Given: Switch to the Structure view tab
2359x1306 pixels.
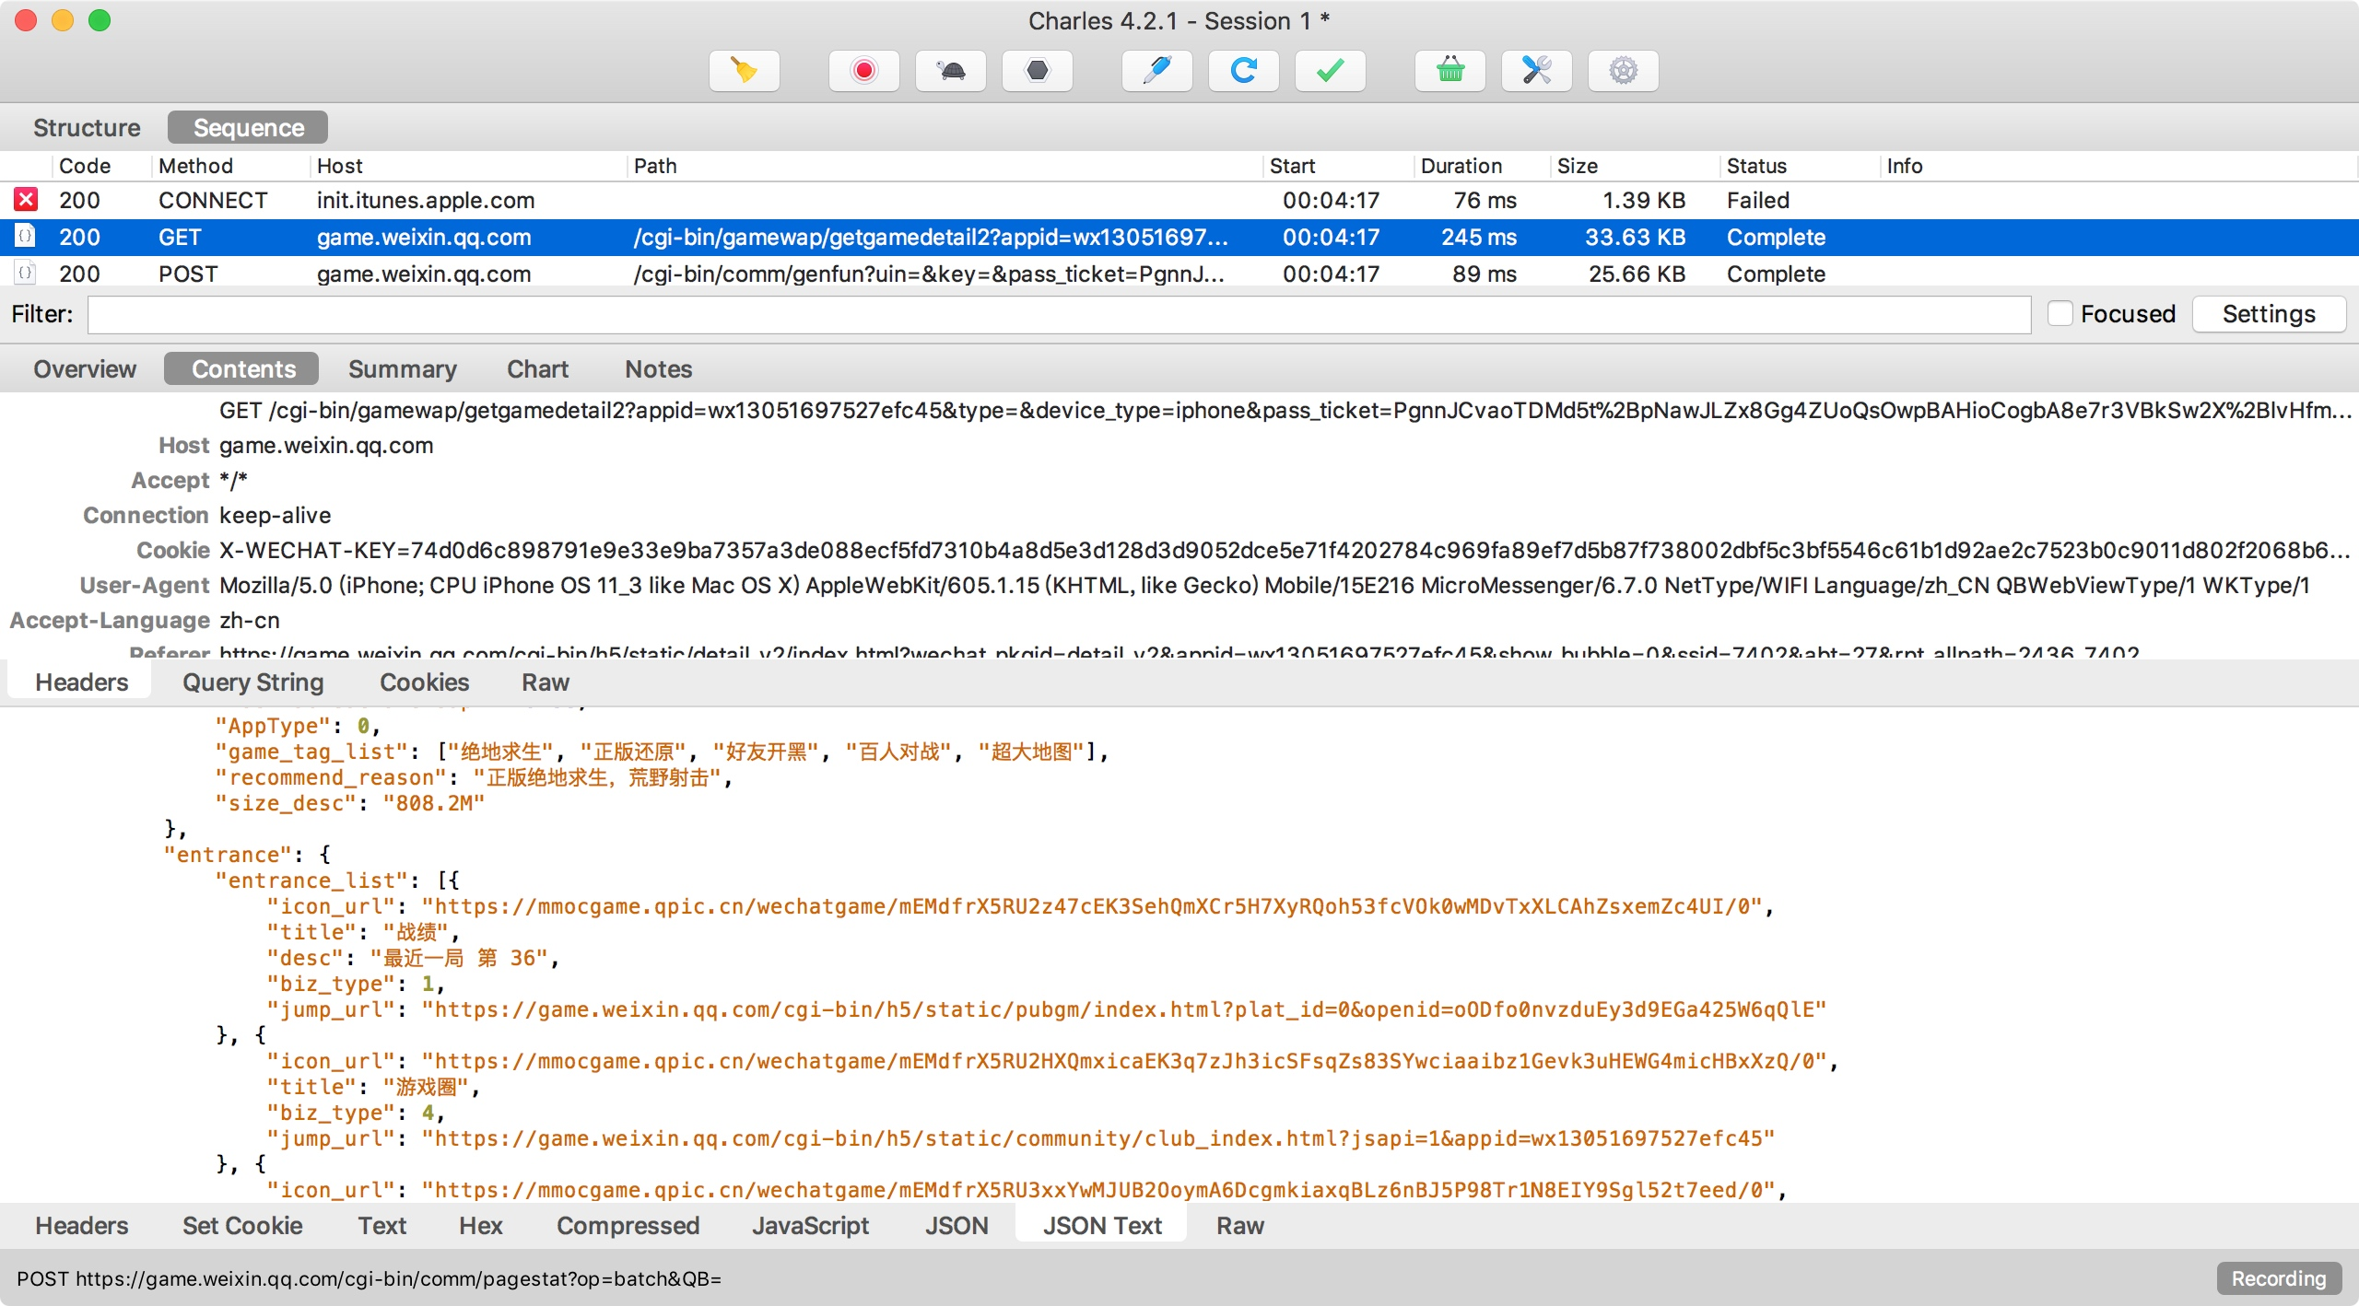Looking at the screenshot, I should point(87,128).
